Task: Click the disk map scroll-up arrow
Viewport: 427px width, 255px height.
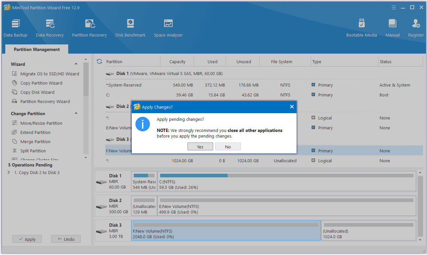Action: (x=420, y=173)
